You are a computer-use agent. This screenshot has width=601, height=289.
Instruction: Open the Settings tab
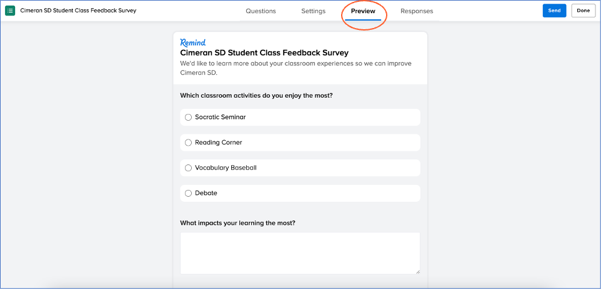[x=313, y=11]
